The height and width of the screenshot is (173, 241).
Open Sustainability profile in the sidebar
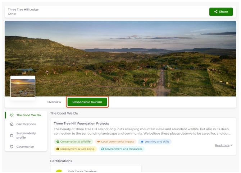click(26, 135)
